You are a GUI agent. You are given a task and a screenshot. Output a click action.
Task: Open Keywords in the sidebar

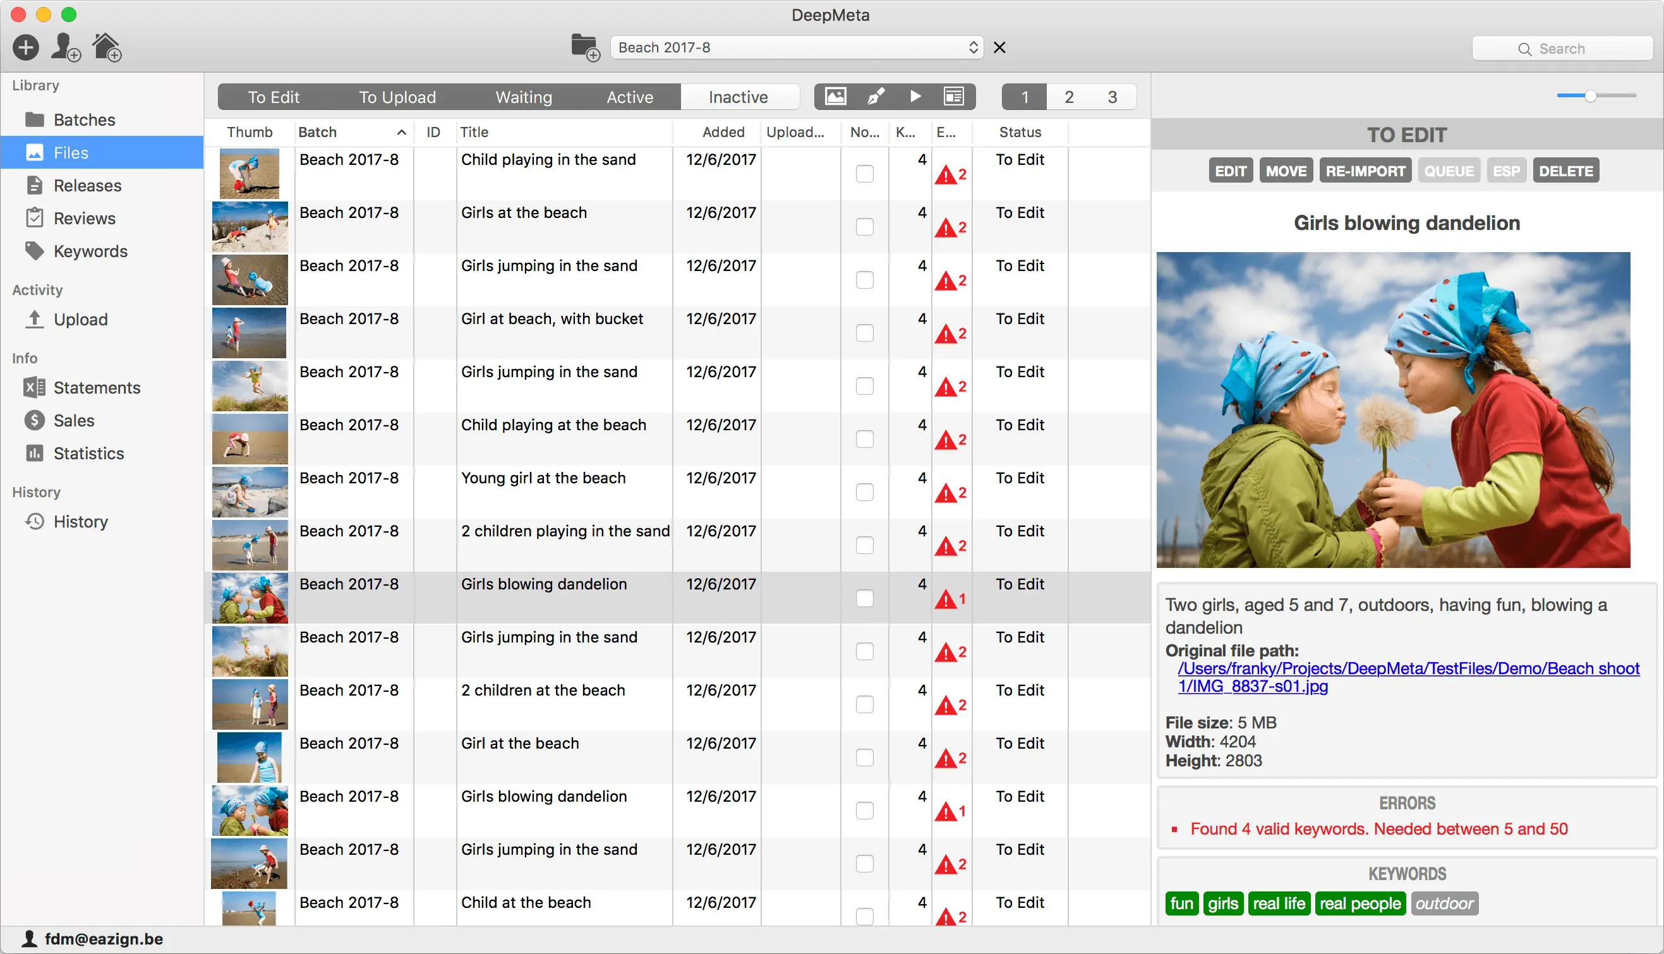[102, 251]
